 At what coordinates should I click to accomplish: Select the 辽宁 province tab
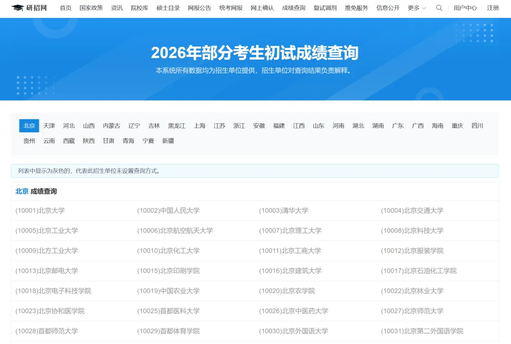coord(134,126)
